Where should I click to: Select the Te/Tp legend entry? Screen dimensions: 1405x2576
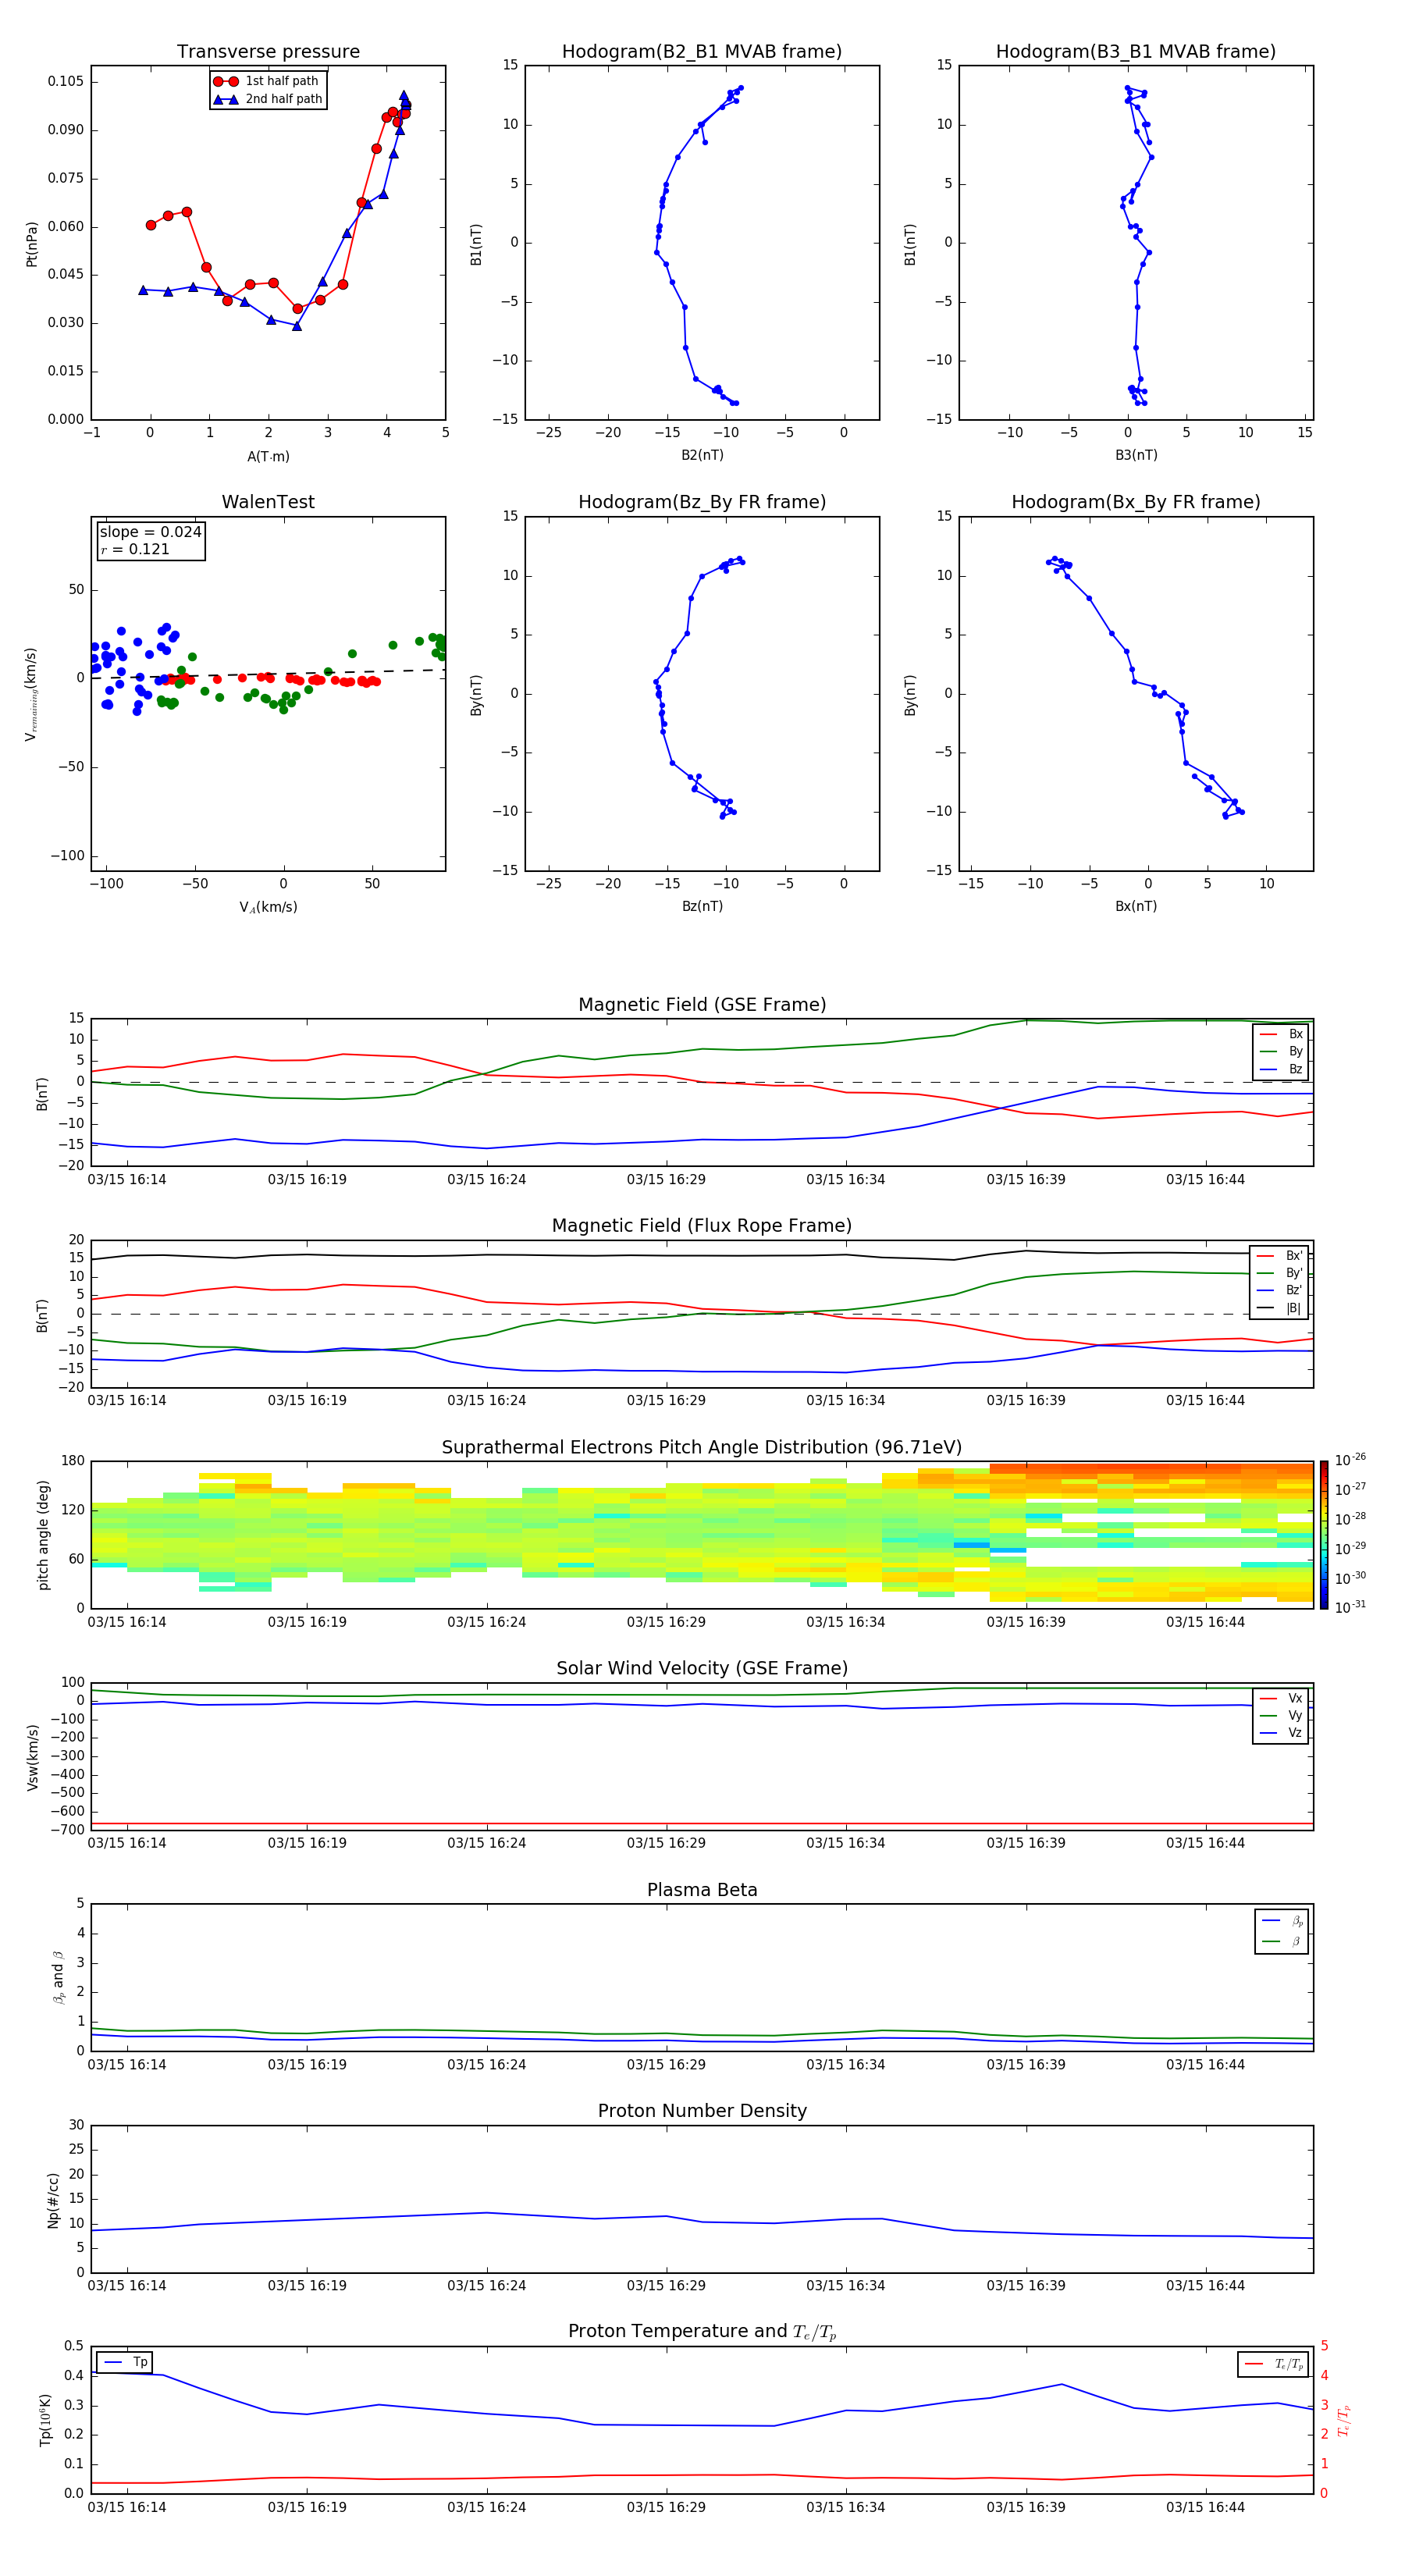pyautogui.click(x=1274, y=2364)
